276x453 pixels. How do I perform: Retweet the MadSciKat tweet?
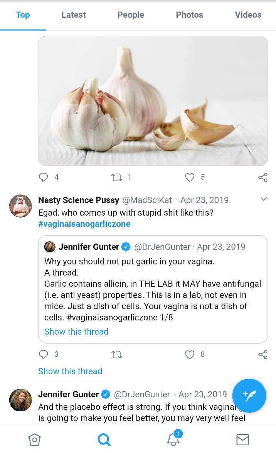(116, 354)
